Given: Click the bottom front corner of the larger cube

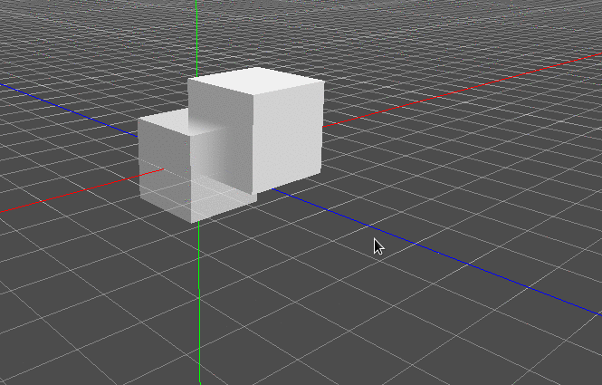Looking at the screenshot, I should pyautogui.click(x=255, y=192).
